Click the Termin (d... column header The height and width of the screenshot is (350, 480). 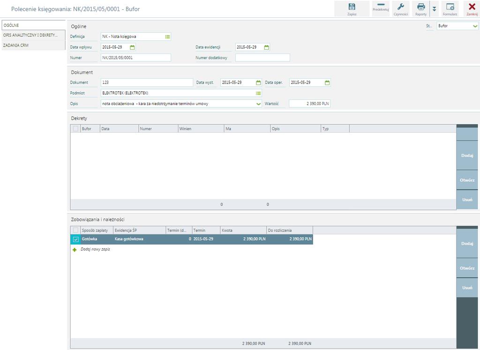tap(179, 230)
